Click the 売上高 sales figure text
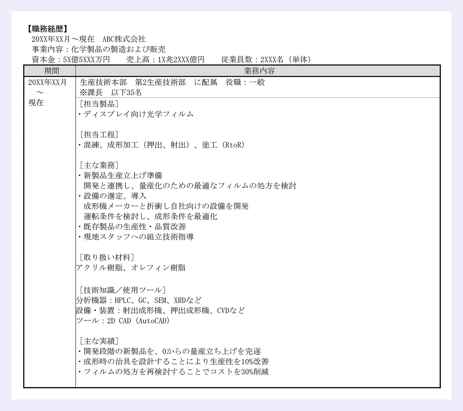Screen dimensions: 463x411 click(x=165, y=59)
